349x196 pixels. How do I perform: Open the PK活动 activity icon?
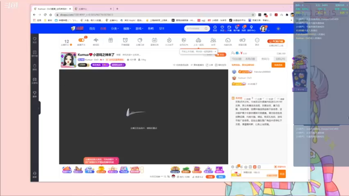[x=124, y=170]
